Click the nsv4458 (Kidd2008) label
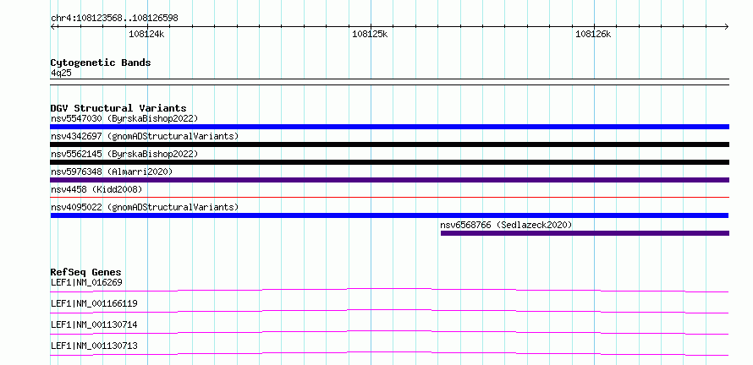Screen dimensions: 753x365 click(x=96, y=189)
